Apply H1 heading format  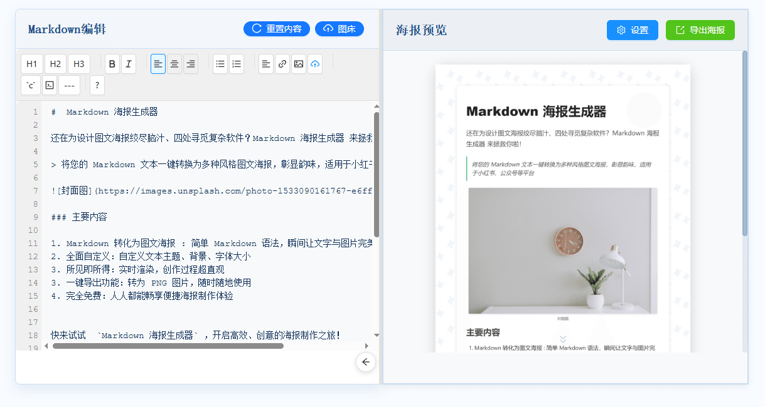(31, 63)
